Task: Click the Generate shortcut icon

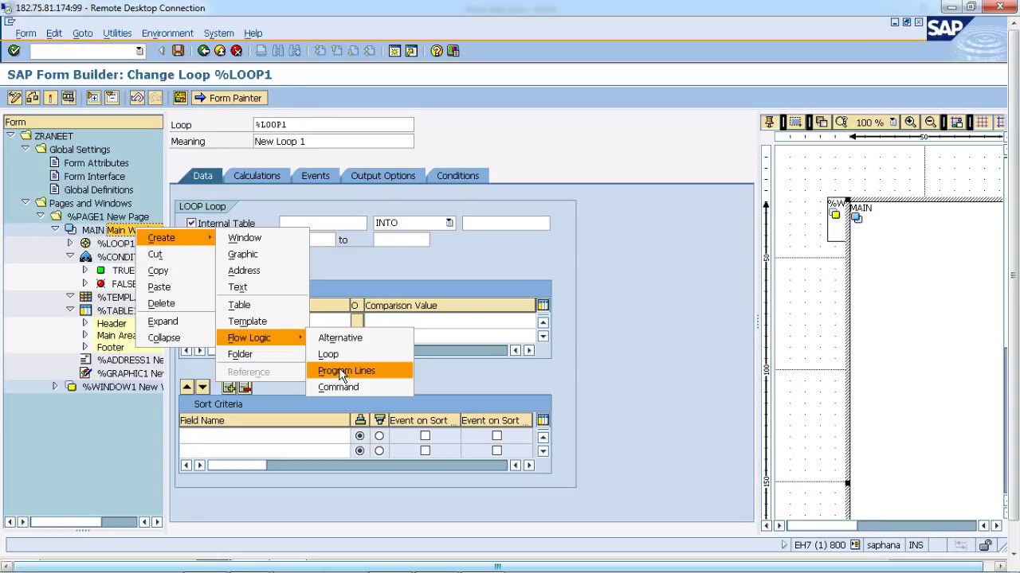Action: pyautogui.click(x=411, y=51)
